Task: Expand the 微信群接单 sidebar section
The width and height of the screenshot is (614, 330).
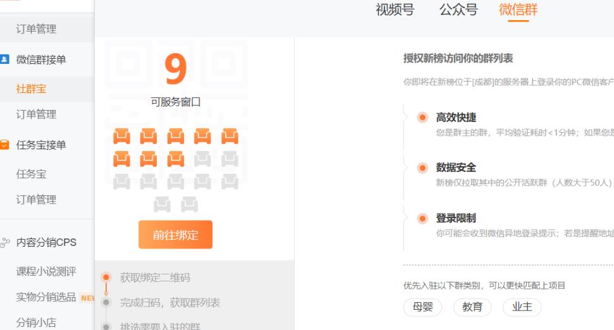Action: coord(41,60)
